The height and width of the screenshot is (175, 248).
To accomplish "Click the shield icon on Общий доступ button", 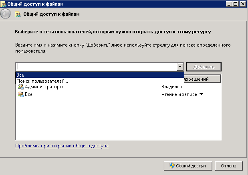I will (172, 166).
